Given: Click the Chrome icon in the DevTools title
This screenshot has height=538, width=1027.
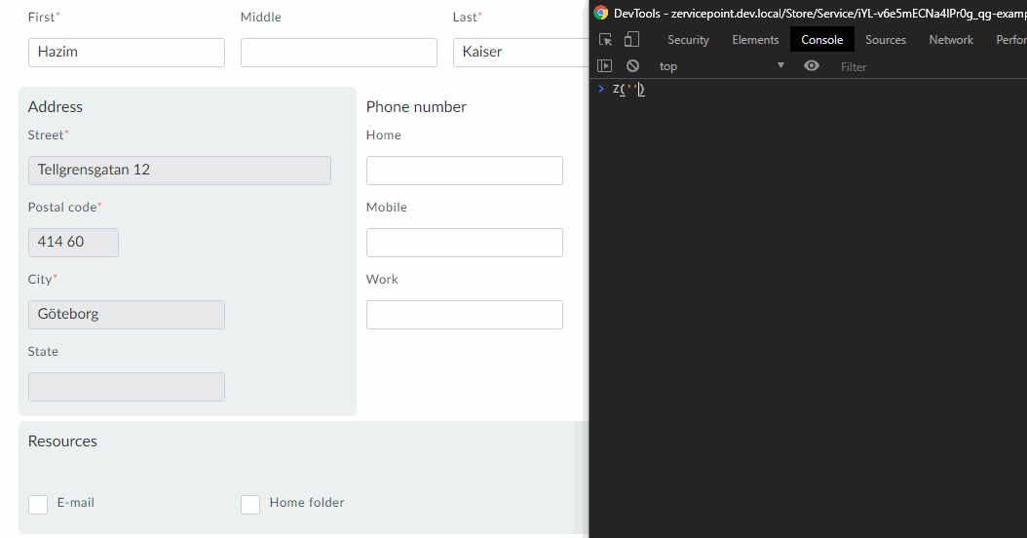Looking at the screenshot, I should click(601, 13).
